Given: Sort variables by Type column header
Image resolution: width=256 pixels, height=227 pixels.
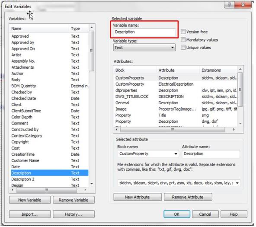Looking at the screenshot, I should point(79,29).
